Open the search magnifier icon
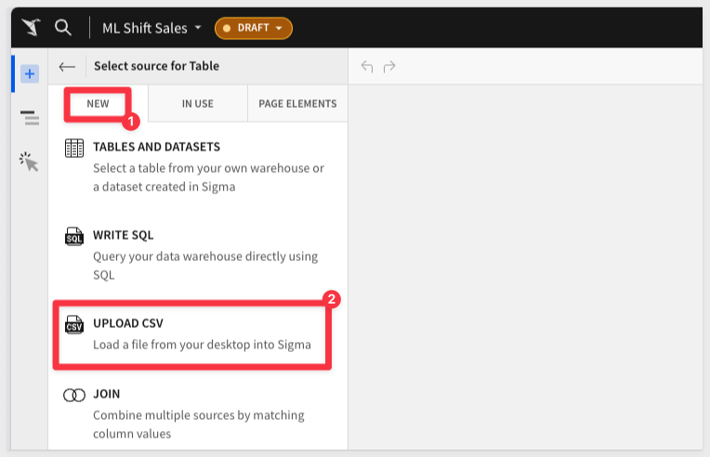The width and height of the screenshot is (710, 457). [x=63, y=27]
